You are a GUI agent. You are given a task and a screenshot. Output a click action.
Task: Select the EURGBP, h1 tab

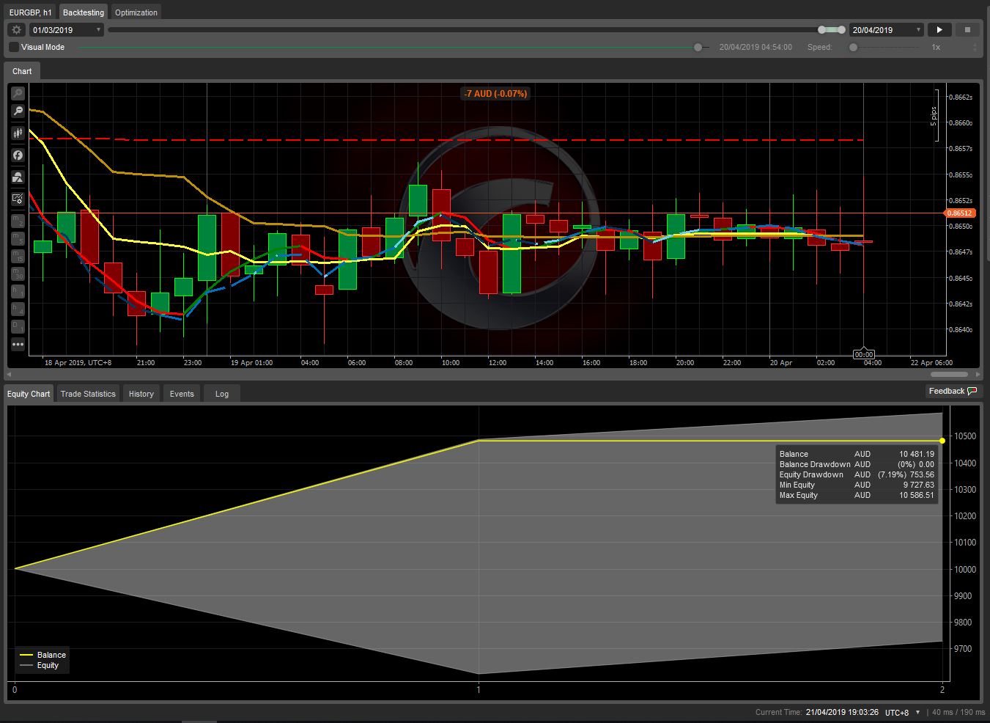pyautogui.click(x=31, y=12)
